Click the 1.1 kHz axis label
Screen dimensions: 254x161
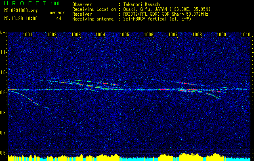3,52
